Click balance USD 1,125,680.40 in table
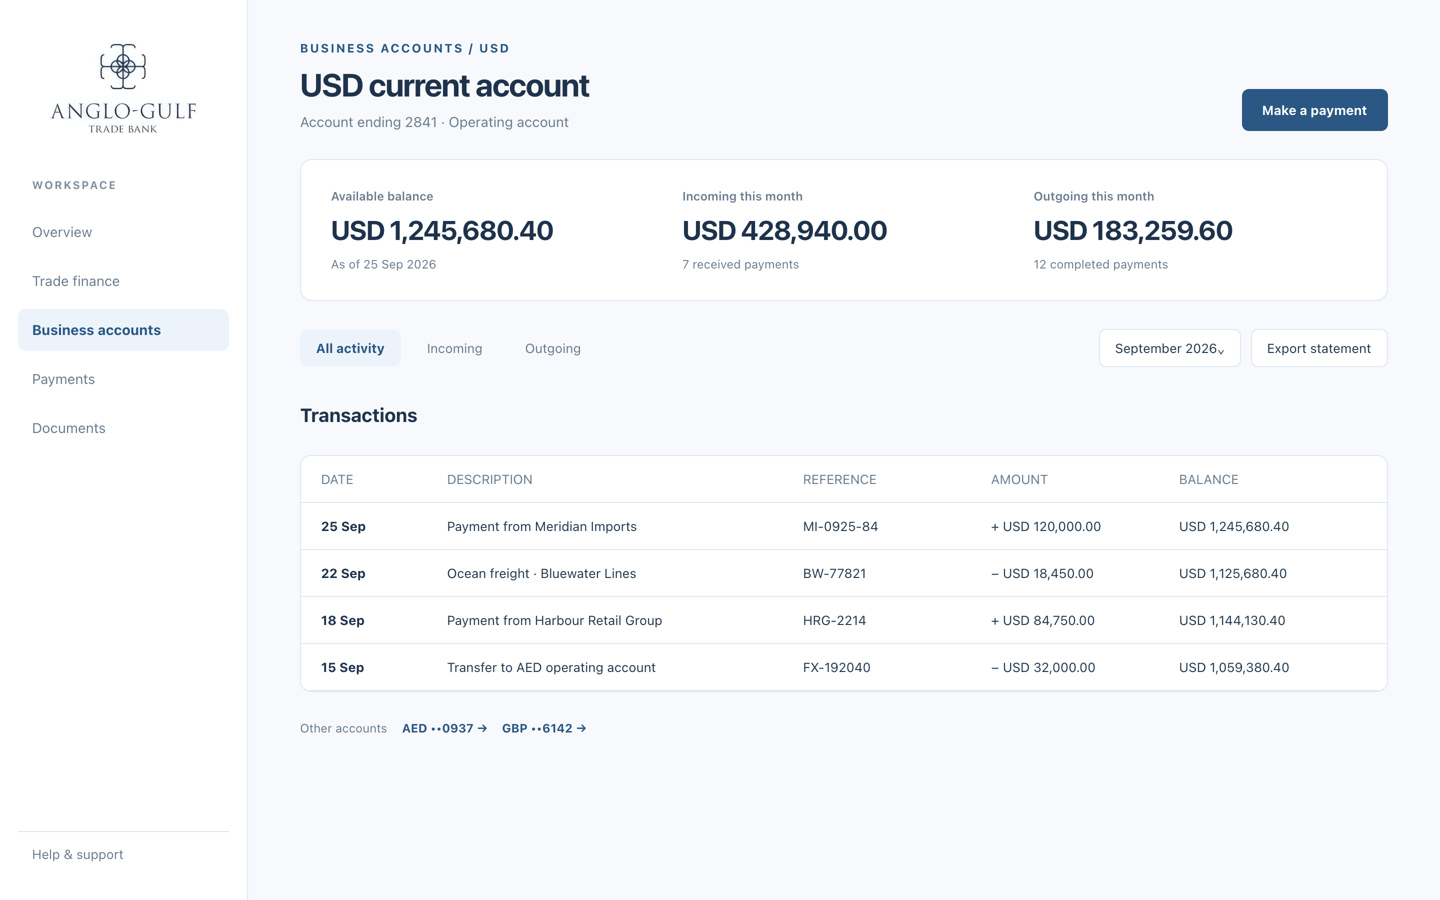 tap(1232, 573)
